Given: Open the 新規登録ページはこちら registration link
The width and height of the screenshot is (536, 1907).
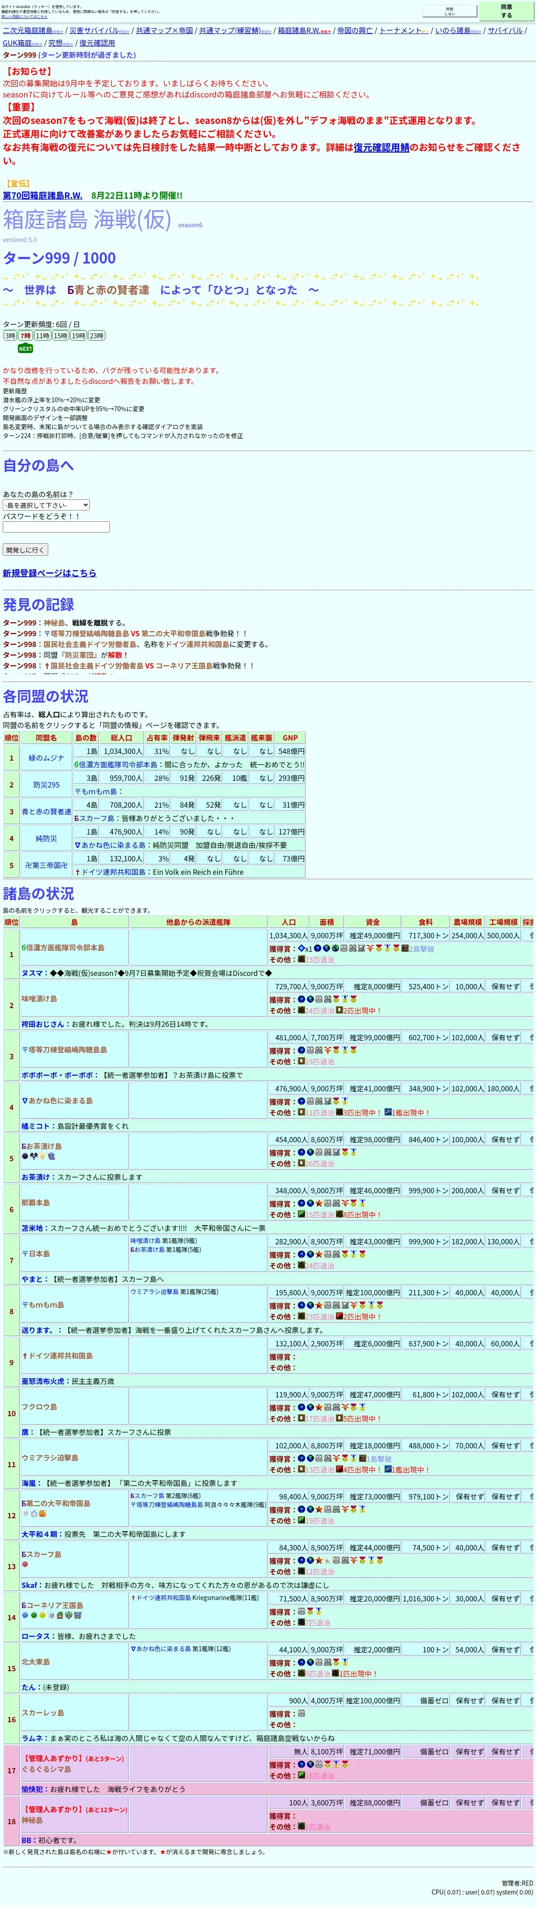Looking at the screenshot, I should tap(50, 573).
